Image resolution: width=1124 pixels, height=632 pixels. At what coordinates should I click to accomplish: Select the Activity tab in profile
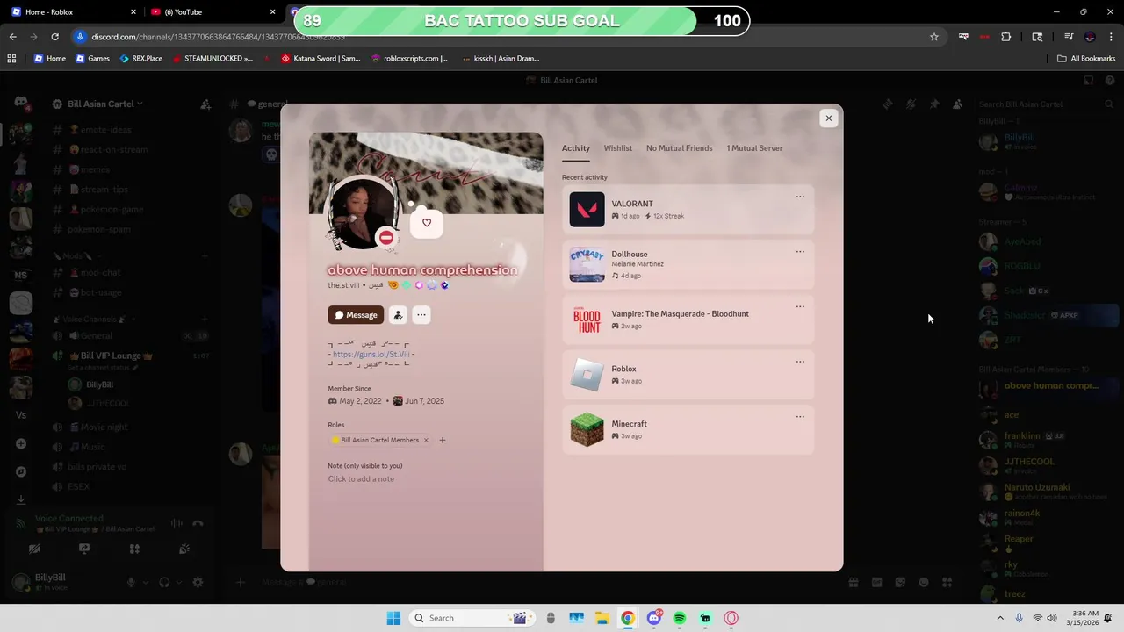click(x=575, y=148)
